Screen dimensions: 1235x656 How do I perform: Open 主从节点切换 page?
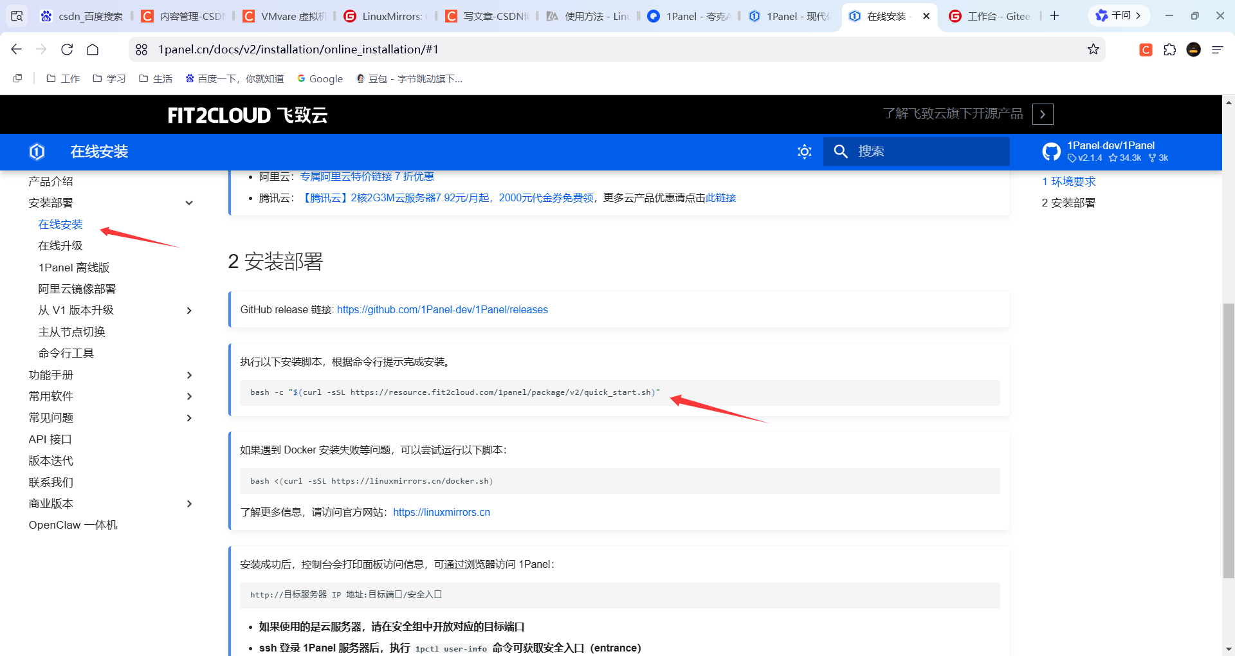[x=71, y=332]
